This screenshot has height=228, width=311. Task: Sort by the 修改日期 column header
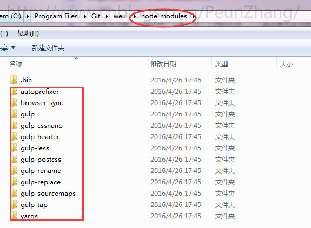(163, 64)
